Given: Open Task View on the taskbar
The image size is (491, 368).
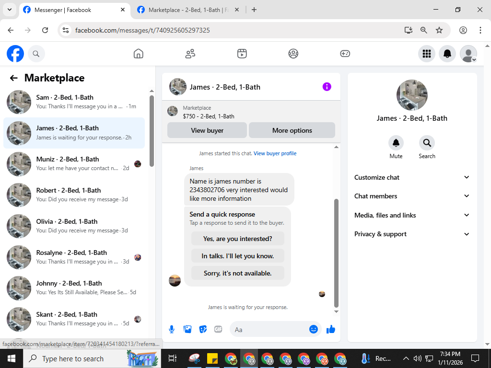Looking at the screenshot, I should [173, 358].
